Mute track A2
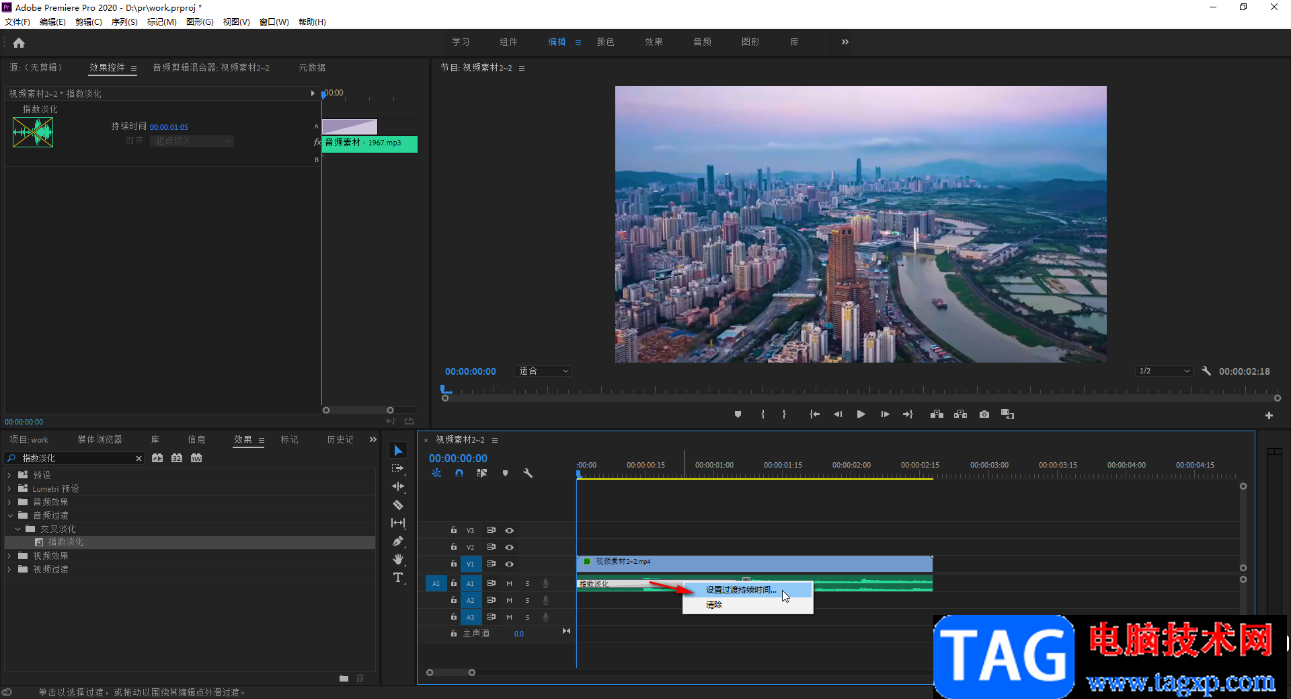Viewport: 1291px width, 699px height. (x=509, y=600)
